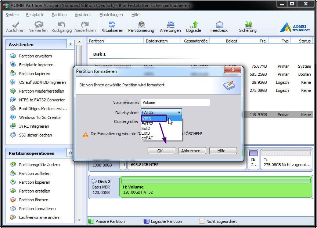Open Partition kopieren under Assistenten
Screen dimensions: 317x228
[x=35, y=74]
